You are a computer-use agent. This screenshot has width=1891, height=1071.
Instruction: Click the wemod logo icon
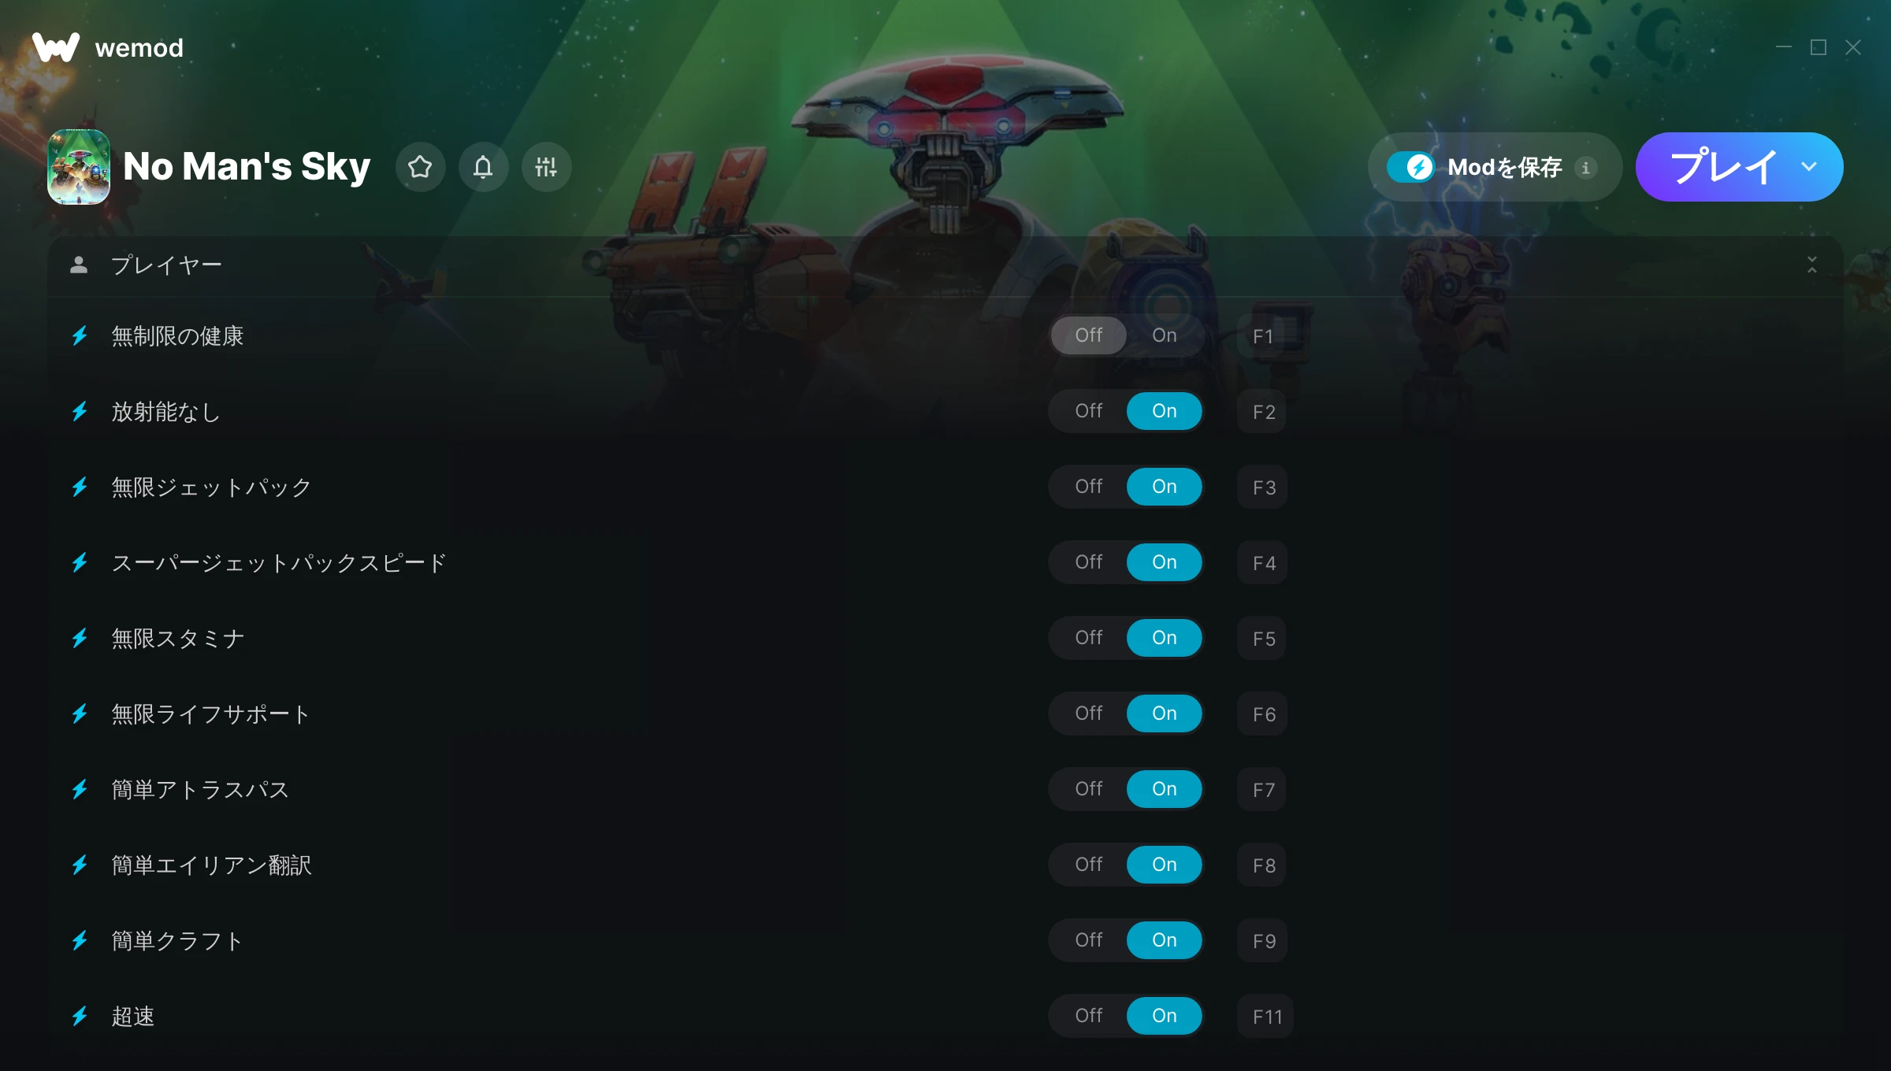click(x=55, y=47)
